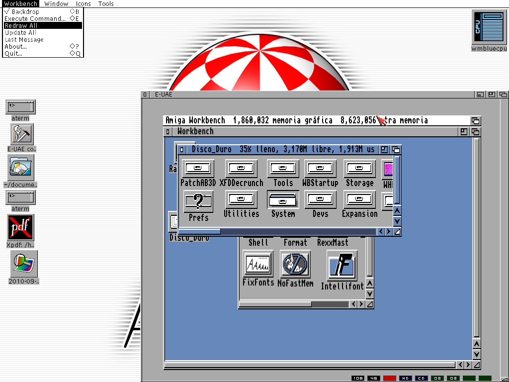Click Disco_Duro window right scroll arrow
The width and height of the screenshot is (509, 382).
(x=389, y=232)
